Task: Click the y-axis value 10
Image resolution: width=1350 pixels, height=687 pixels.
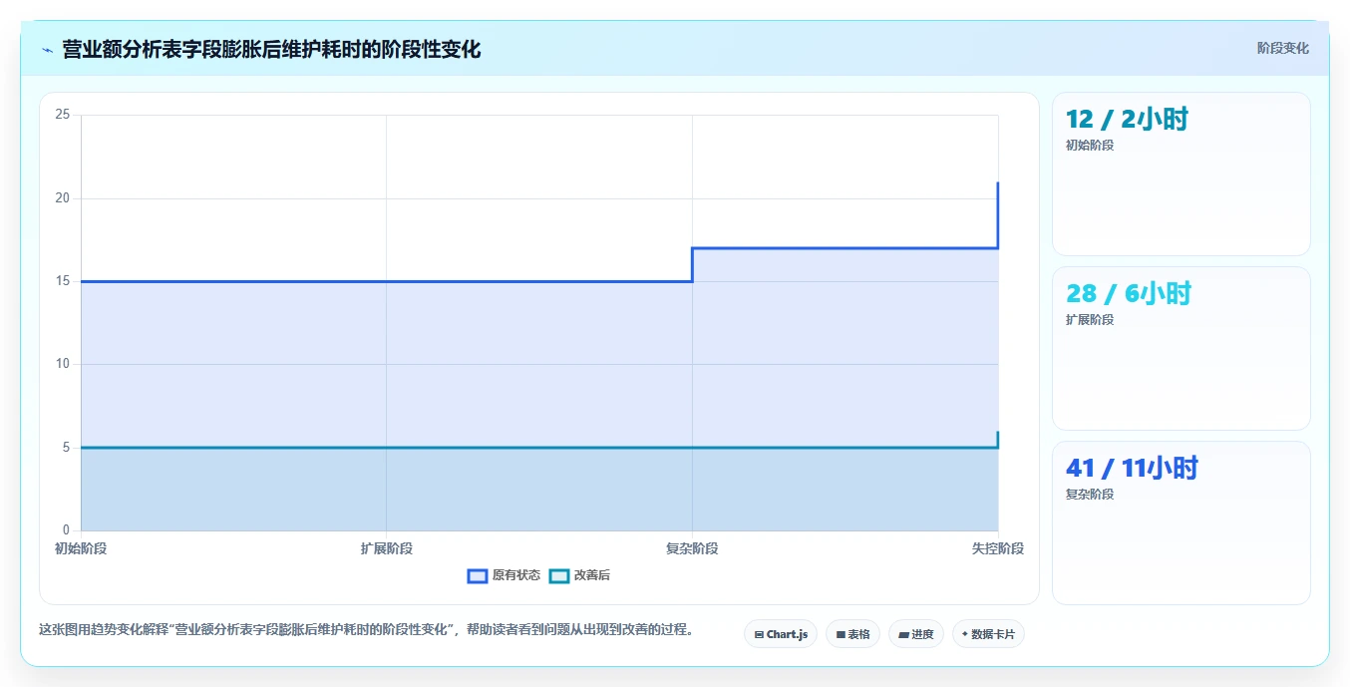Action: pyautogui.click(x=63, y=364)
